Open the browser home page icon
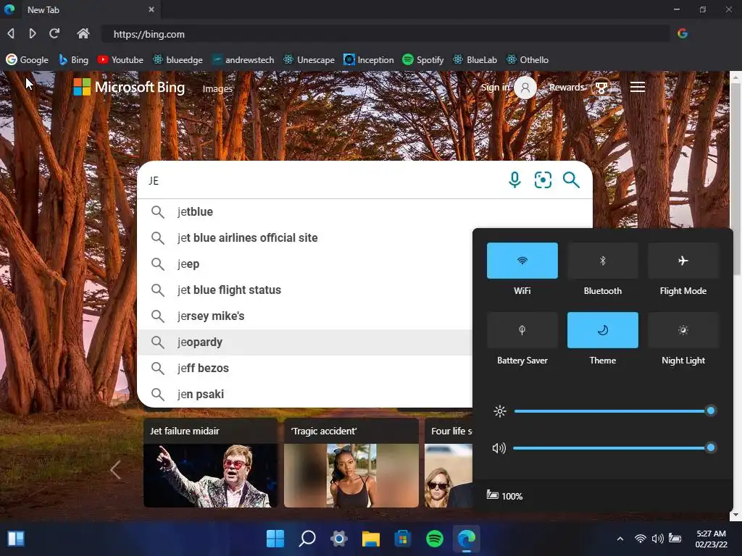742x556 pixels. pos(83,33)
